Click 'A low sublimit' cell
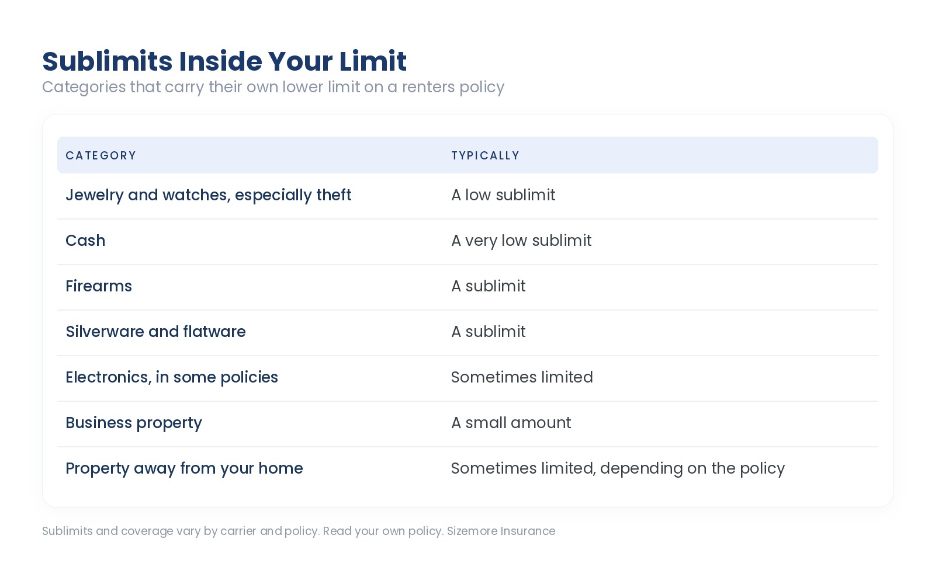 [x=503, y=195]
